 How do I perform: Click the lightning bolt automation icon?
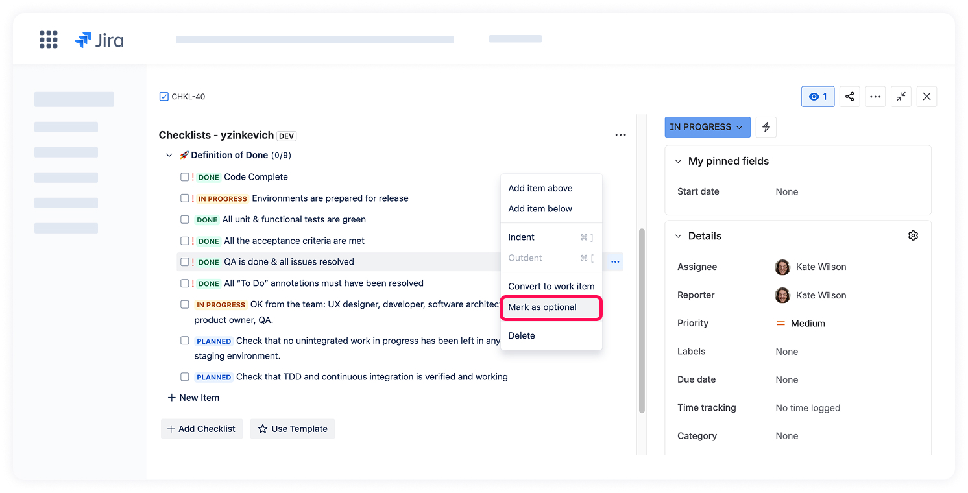766,127
